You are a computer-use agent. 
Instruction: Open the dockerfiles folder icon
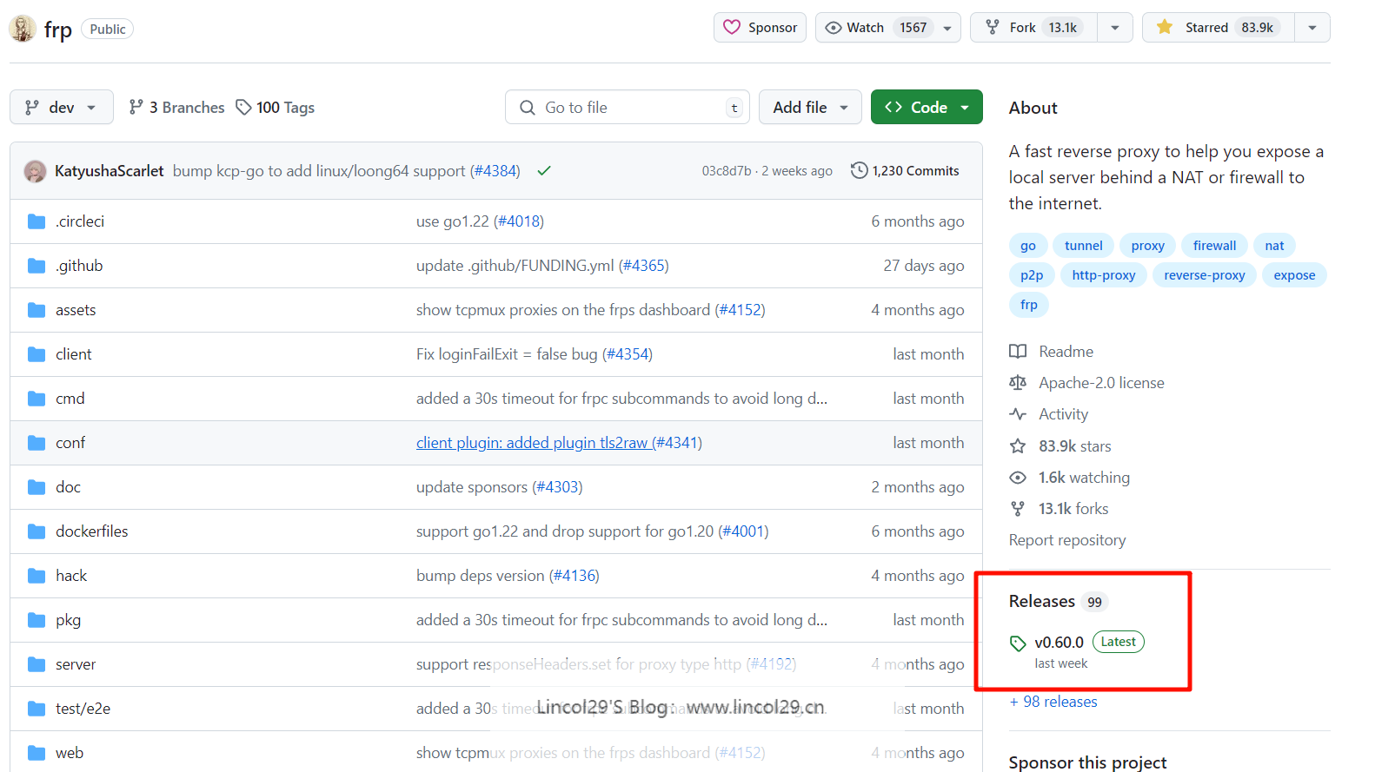pyautogui.click(x=37, y=531)
